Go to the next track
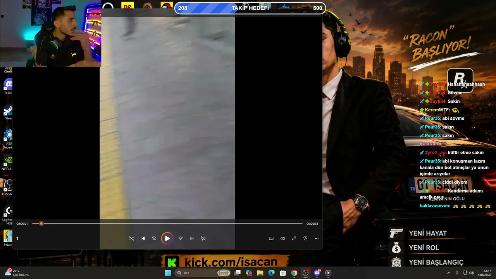 [x=192, y=238]
